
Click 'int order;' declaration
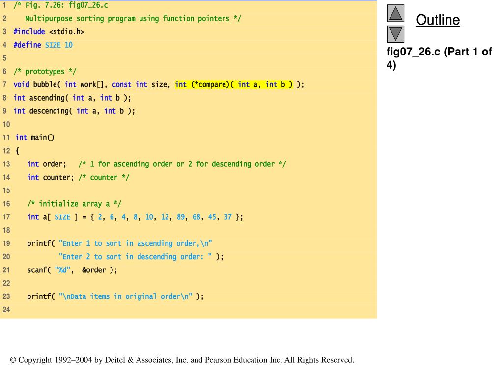pos(47,164)
